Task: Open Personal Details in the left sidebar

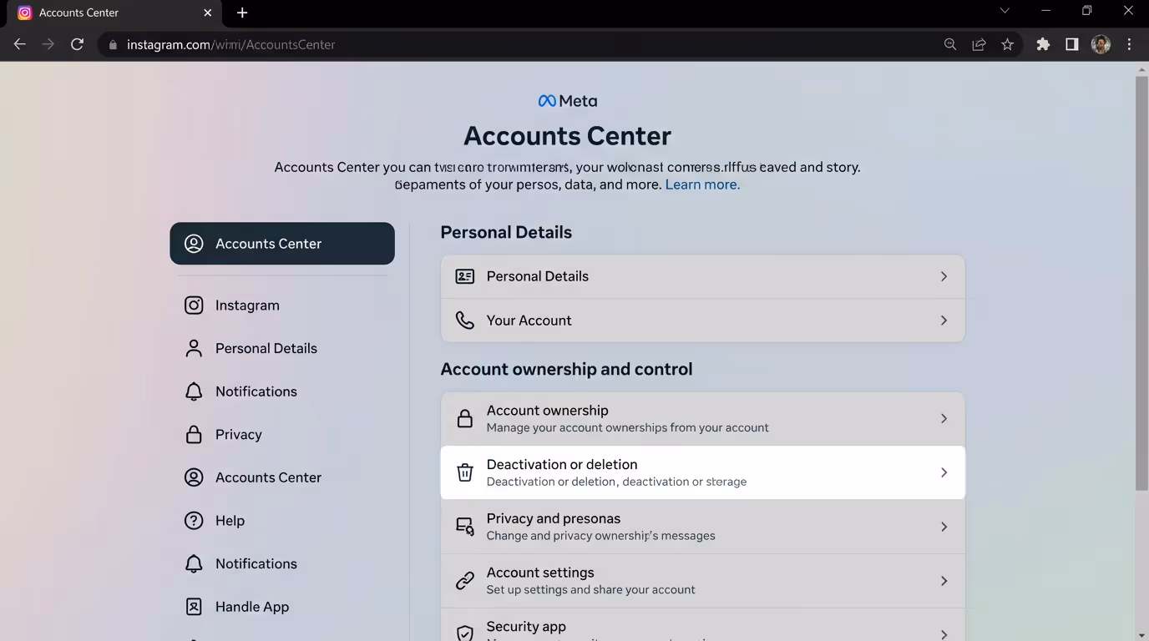Action: tap(266, 348)
